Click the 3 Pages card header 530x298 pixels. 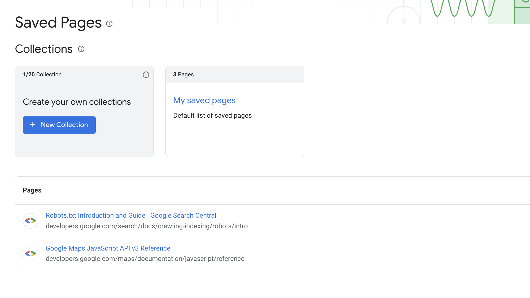[x=183, y=74]
